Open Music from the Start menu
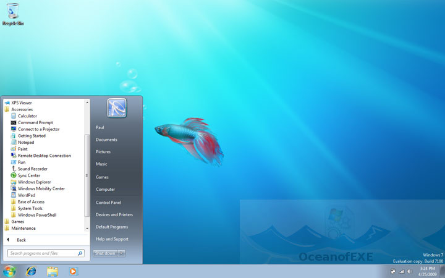This screenshot has height=278, width=445. point(101,164)
